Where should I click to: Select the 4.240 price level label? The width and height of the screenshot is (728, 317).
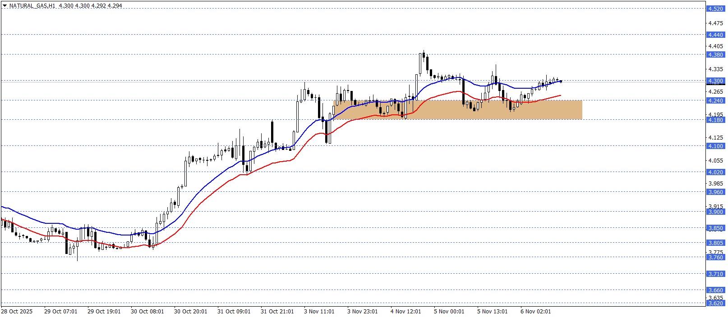point(715,101)
